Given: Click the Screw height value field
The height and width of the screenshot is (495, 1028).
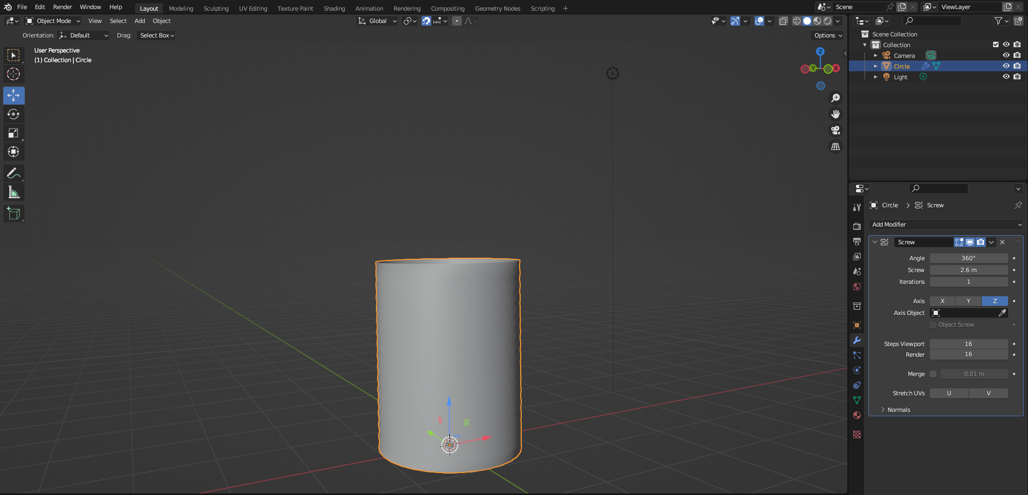Looking at the screenshot, I should coord(968,270).
